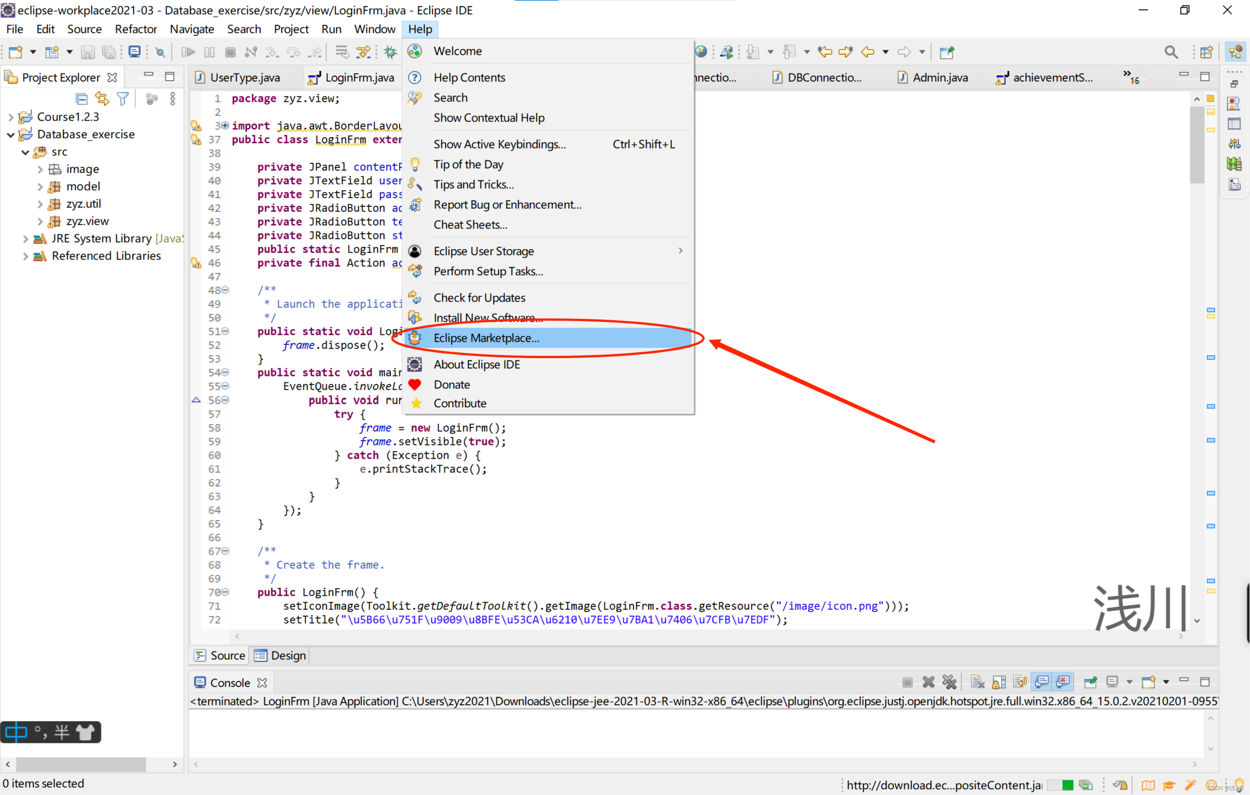Click the Skip All Breakpoints icon
This screenshot has height=795, width=1250.
(160, 52)
